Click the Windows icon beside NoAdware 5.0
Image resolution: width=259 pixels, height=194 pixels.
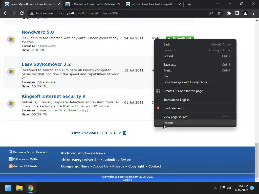pyautogui.click(x=11, y=40)
